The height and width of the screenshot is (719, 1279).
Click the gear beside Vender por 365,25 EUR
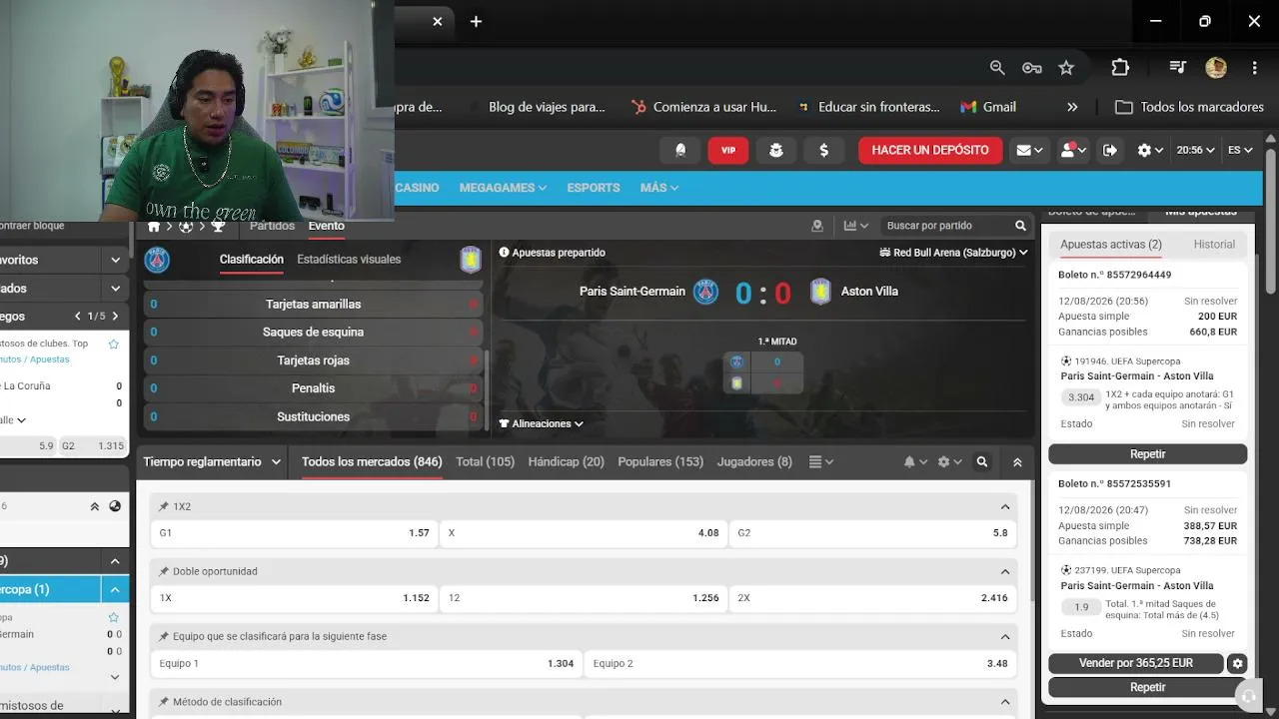pyautogui.click(x=1238, y=663)
